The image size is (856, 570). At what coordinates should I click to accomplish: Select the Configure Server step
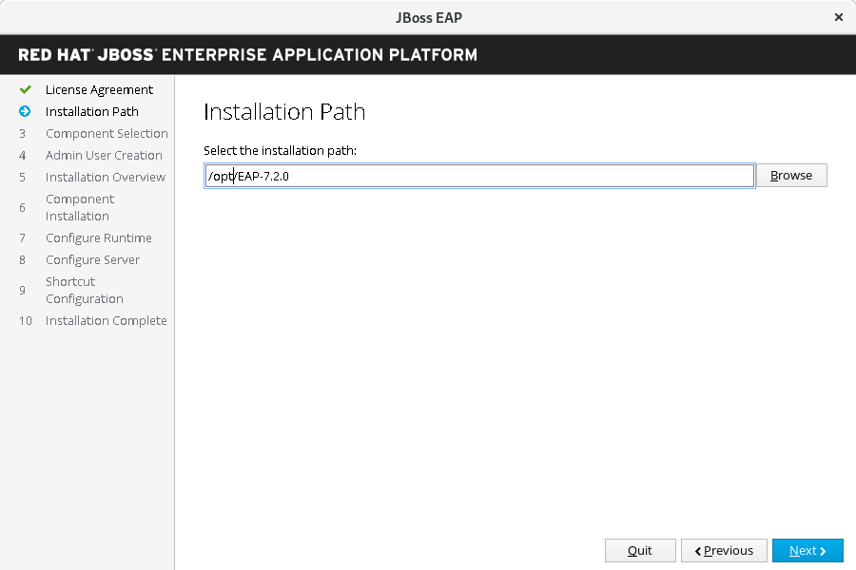pyautogui.click(x=92, y=260)
